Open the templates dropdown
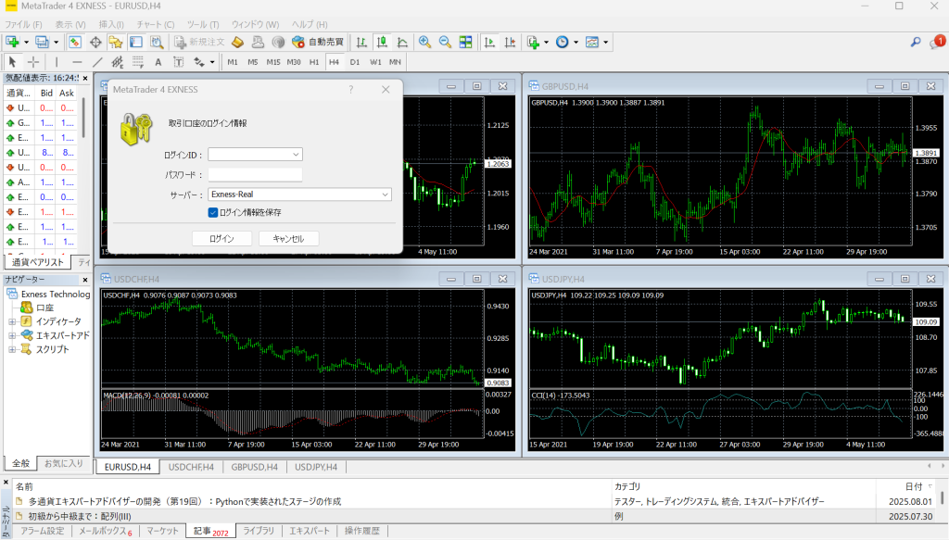This screenshot has height=540, width=949. click(x=605, y=43)
